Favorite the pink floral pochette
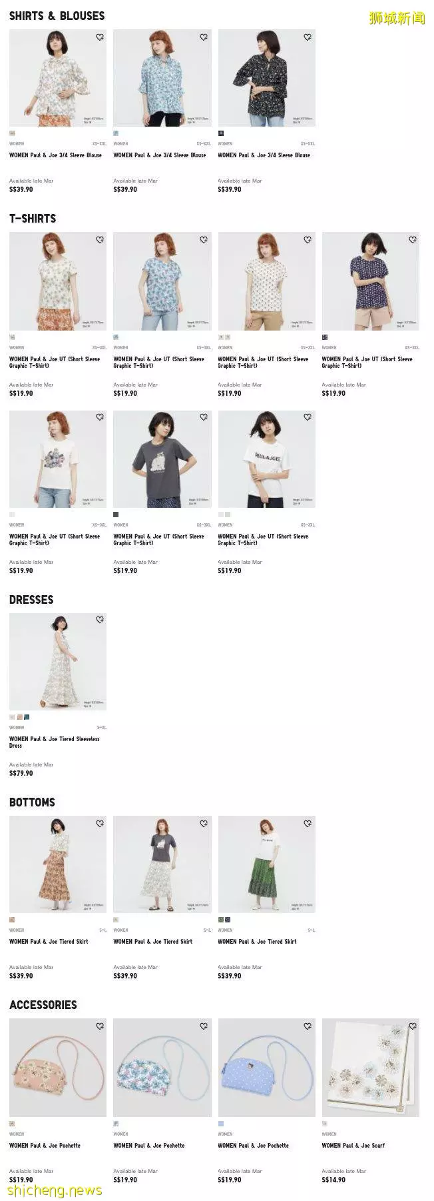 99,1026
